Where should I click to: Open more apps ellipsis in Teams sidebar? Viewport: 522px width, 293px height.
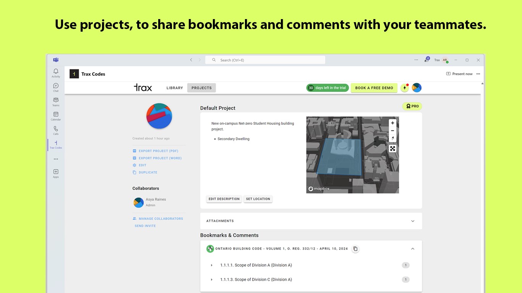click(56, 159)
